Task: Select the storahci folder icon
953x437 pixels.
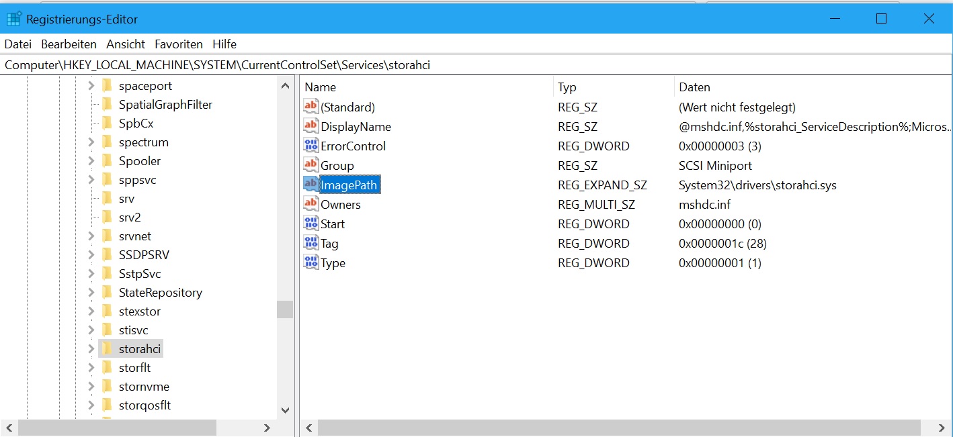Action: (106, 349)
